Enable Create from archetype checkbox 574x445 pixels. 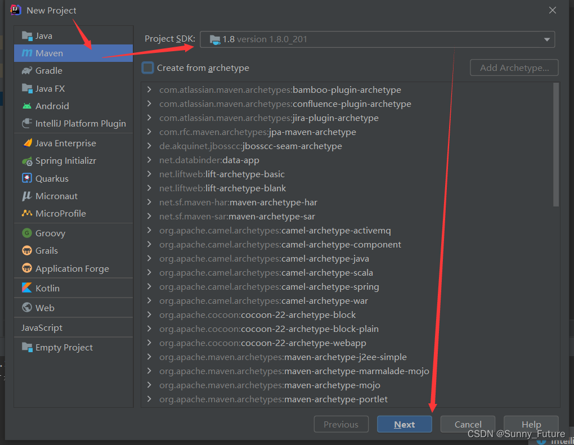click(x=147, y=68)
